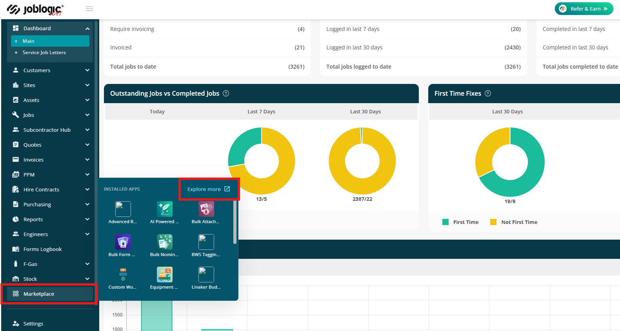Image resolution: width=620 pixels, height=331 pixels.
Task: Open the Bulk Attach app icon
Action: click(206, 209)
